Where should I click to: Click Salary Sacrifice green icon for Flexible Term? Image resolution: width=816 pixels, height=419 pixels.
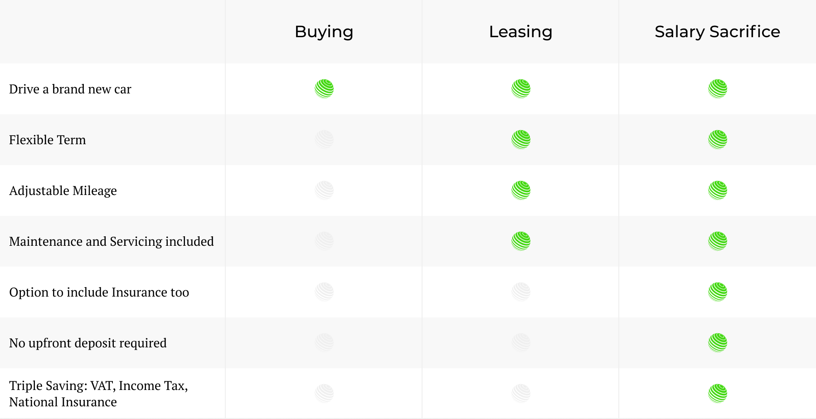pos(718,140)
